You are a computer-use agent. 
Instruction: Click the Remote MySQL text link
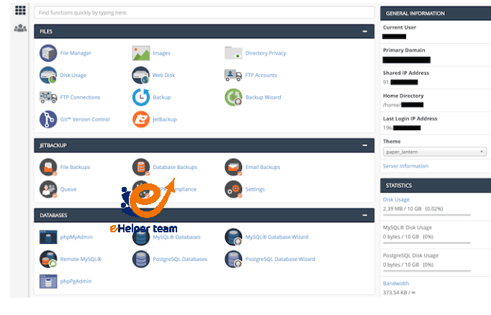click(x=81, y=259)
